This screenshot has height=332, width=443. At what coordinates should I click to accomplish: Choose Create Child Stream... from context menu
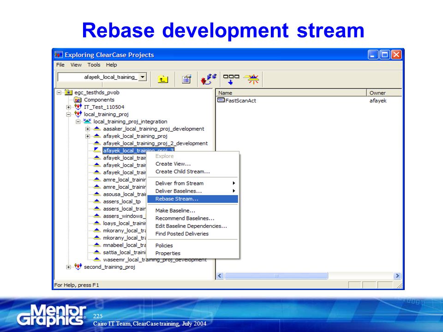click(193, 172)
